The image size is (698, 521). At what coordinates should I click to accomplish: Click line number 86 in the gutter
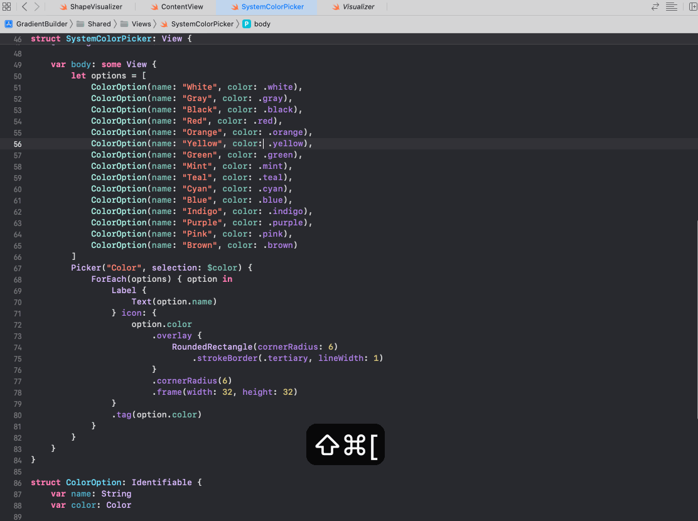coord(18,483)
